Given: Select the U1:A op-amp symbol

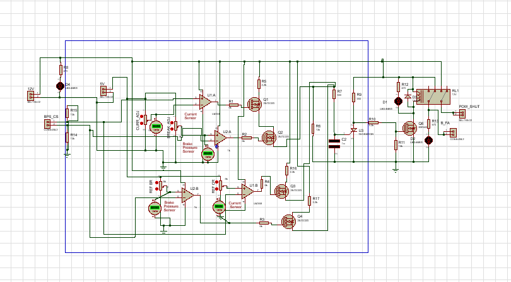Looking at the screenshot, I should 206,102.
